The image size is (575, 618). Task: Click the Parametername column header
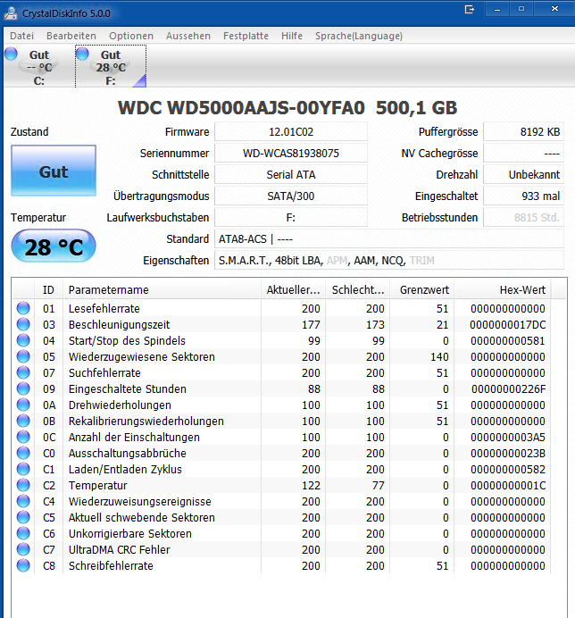pos(162,290)
